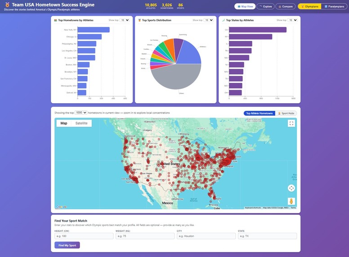349x257 pixels.
Task: Select Top Athlete Hometowns map mode
Action: pos(260,113)
